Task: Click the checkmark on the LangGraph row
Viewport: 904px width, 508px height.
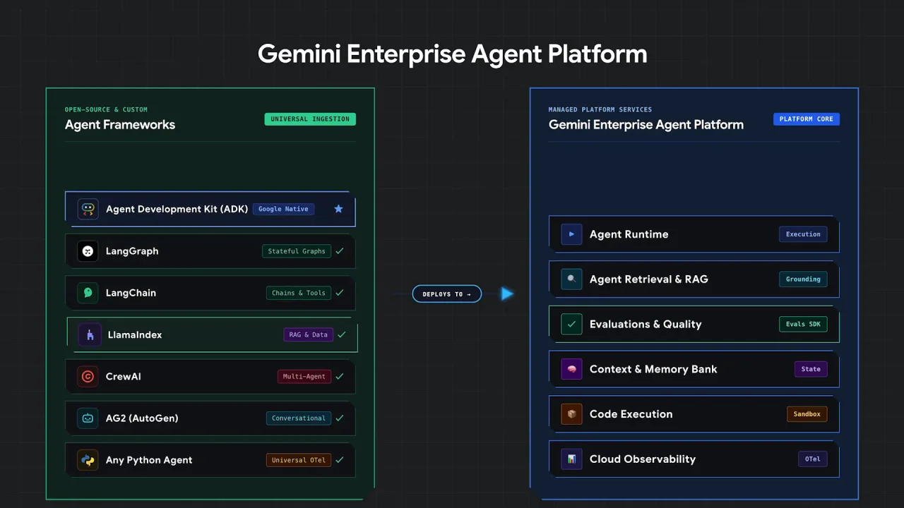Action: pyautogui.click(x=340, y=251)
